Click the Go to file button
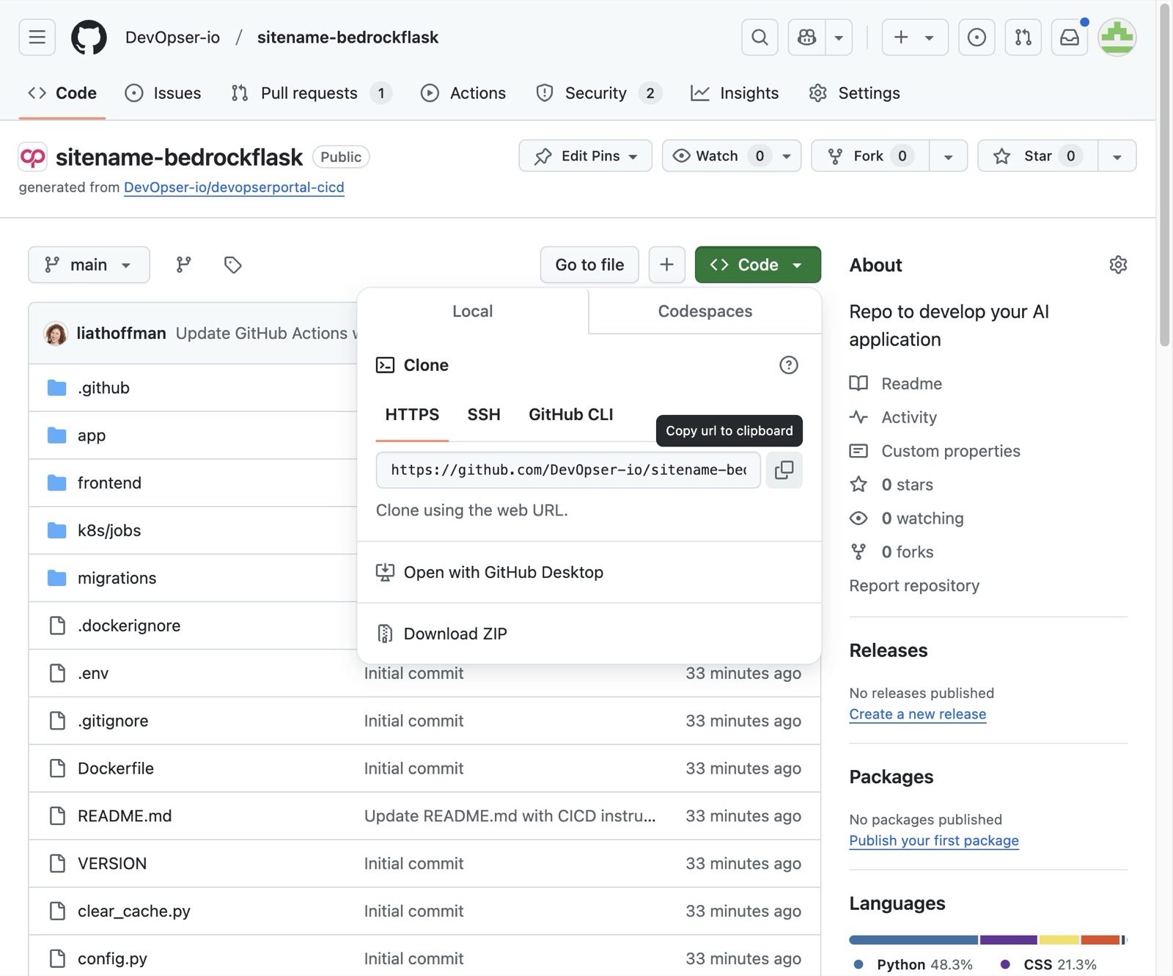Image resolution: width=1173 pixels, height=976 pixels. point(589,265)
